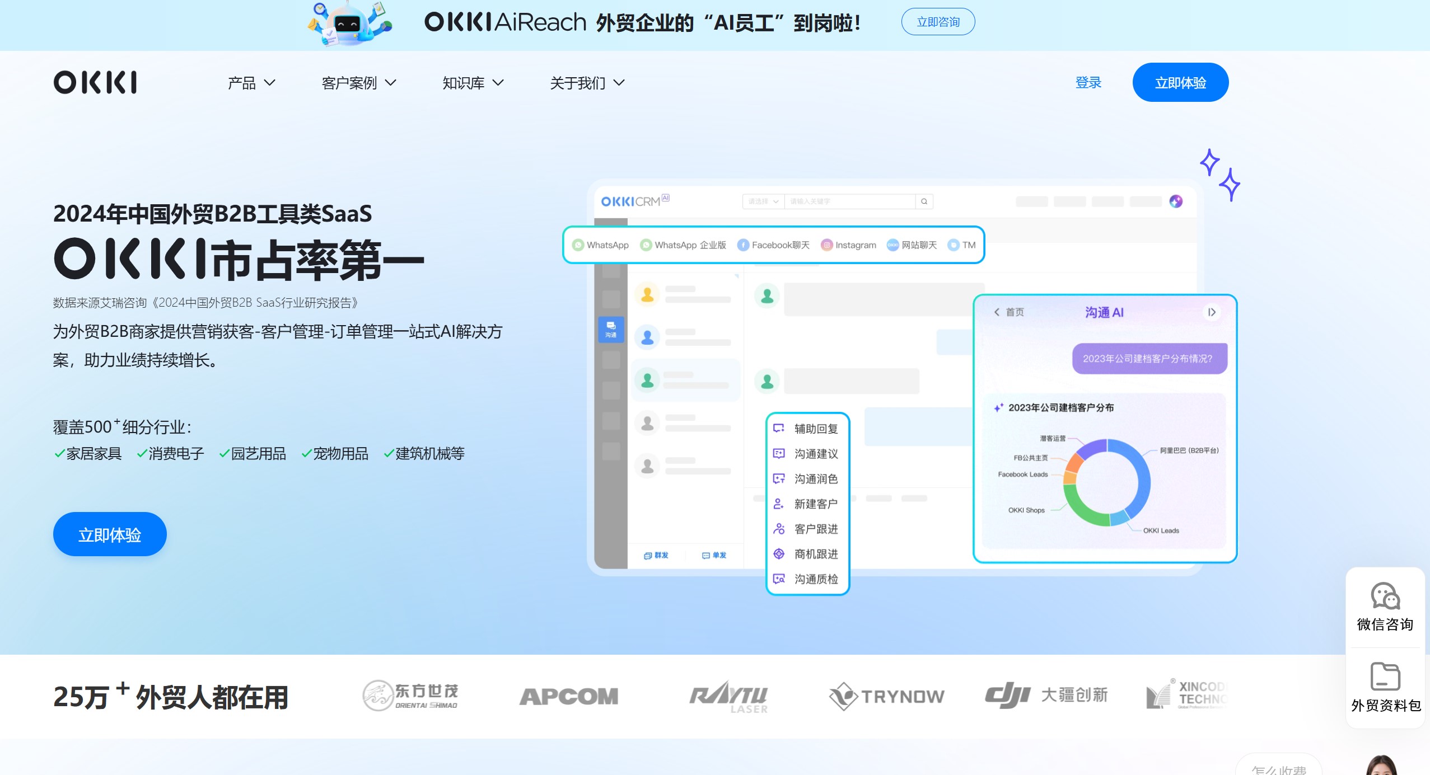Expand the 产品 dropdown menu
Viewport: 1430px width, 775px height.
point(250,82)
